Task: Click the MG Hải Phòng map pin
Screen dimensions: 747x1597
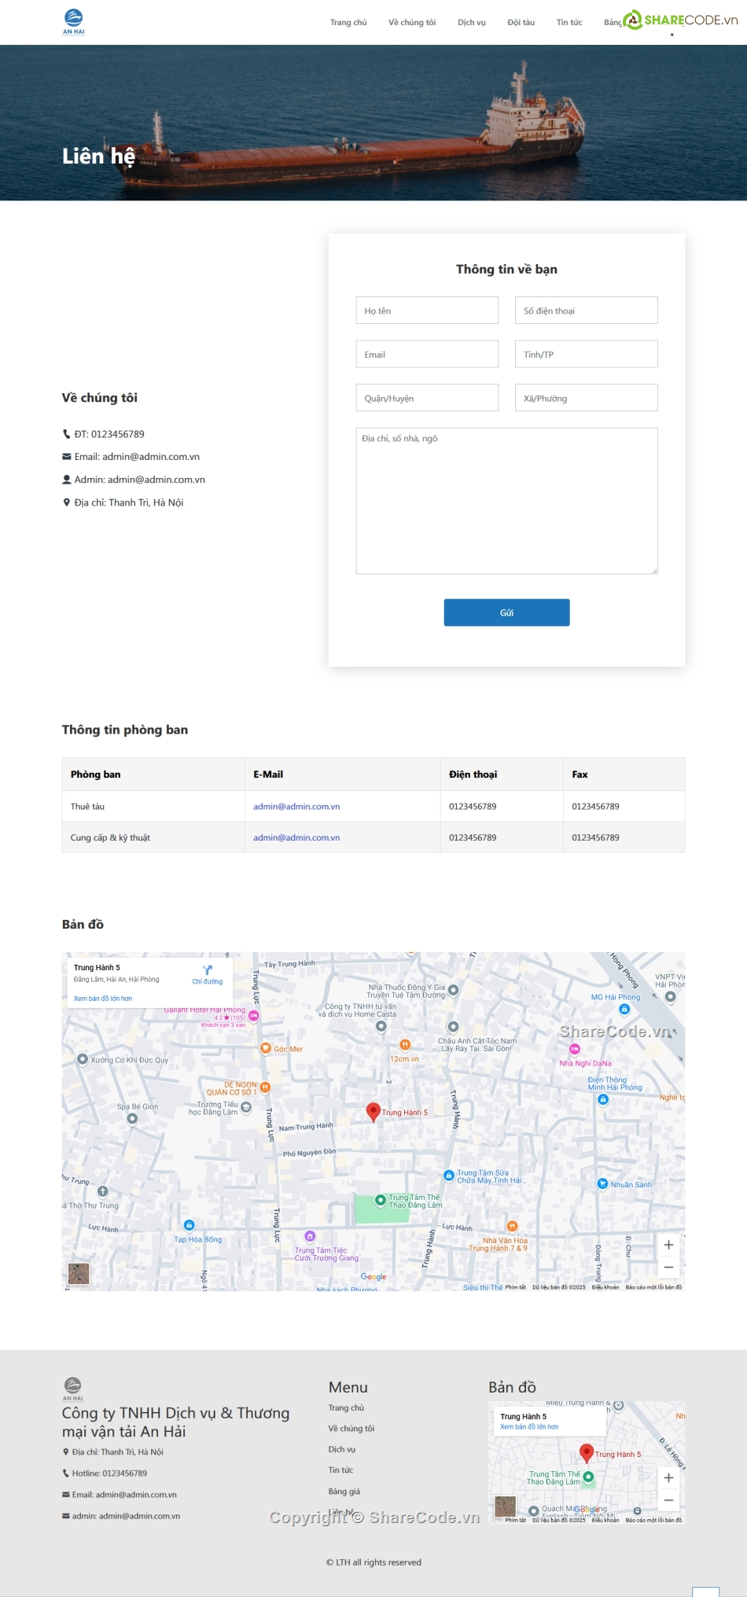Action: [624, 1009]
